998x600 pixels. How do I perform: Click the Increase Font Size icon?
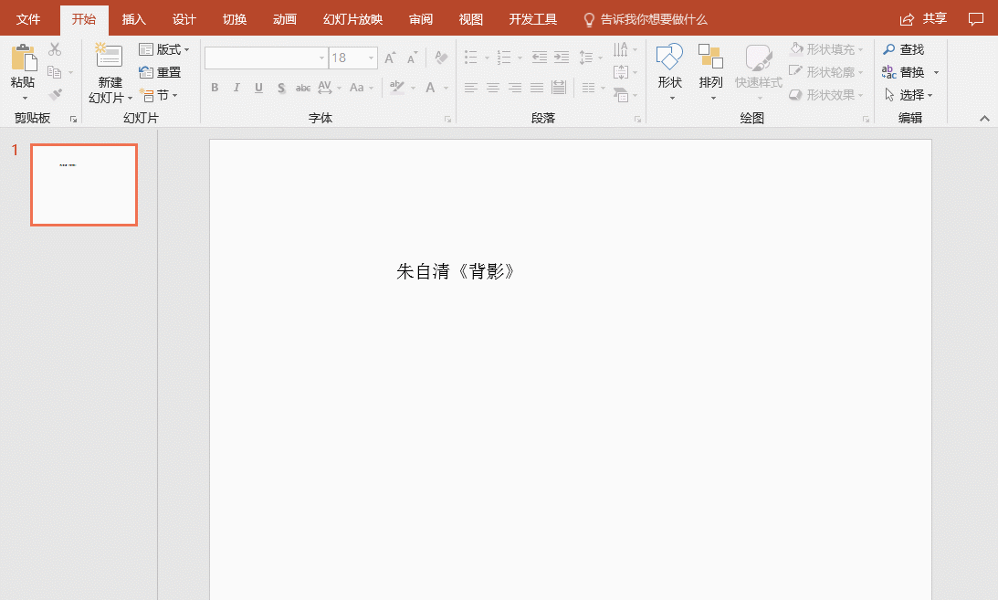click(x=388, y=57)
